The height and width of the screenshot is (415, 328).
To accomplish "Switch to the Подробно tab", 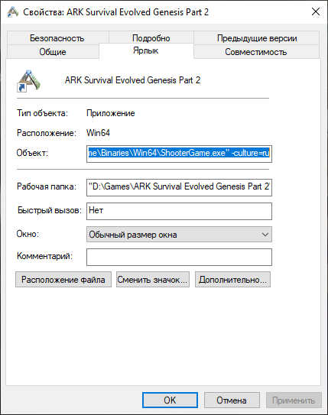I will pos(151,38).
